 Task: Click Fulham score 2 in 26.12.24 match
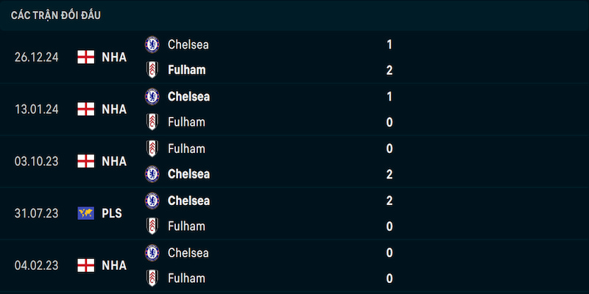389,70
